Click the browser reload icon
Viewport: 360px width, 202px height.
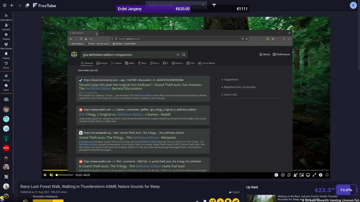pyautogui.click(x=81, y=39)
